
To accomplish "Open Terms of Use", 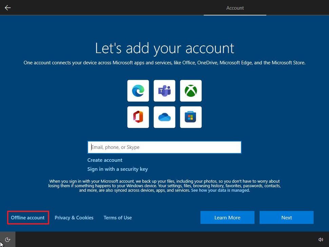I will 117,217.
